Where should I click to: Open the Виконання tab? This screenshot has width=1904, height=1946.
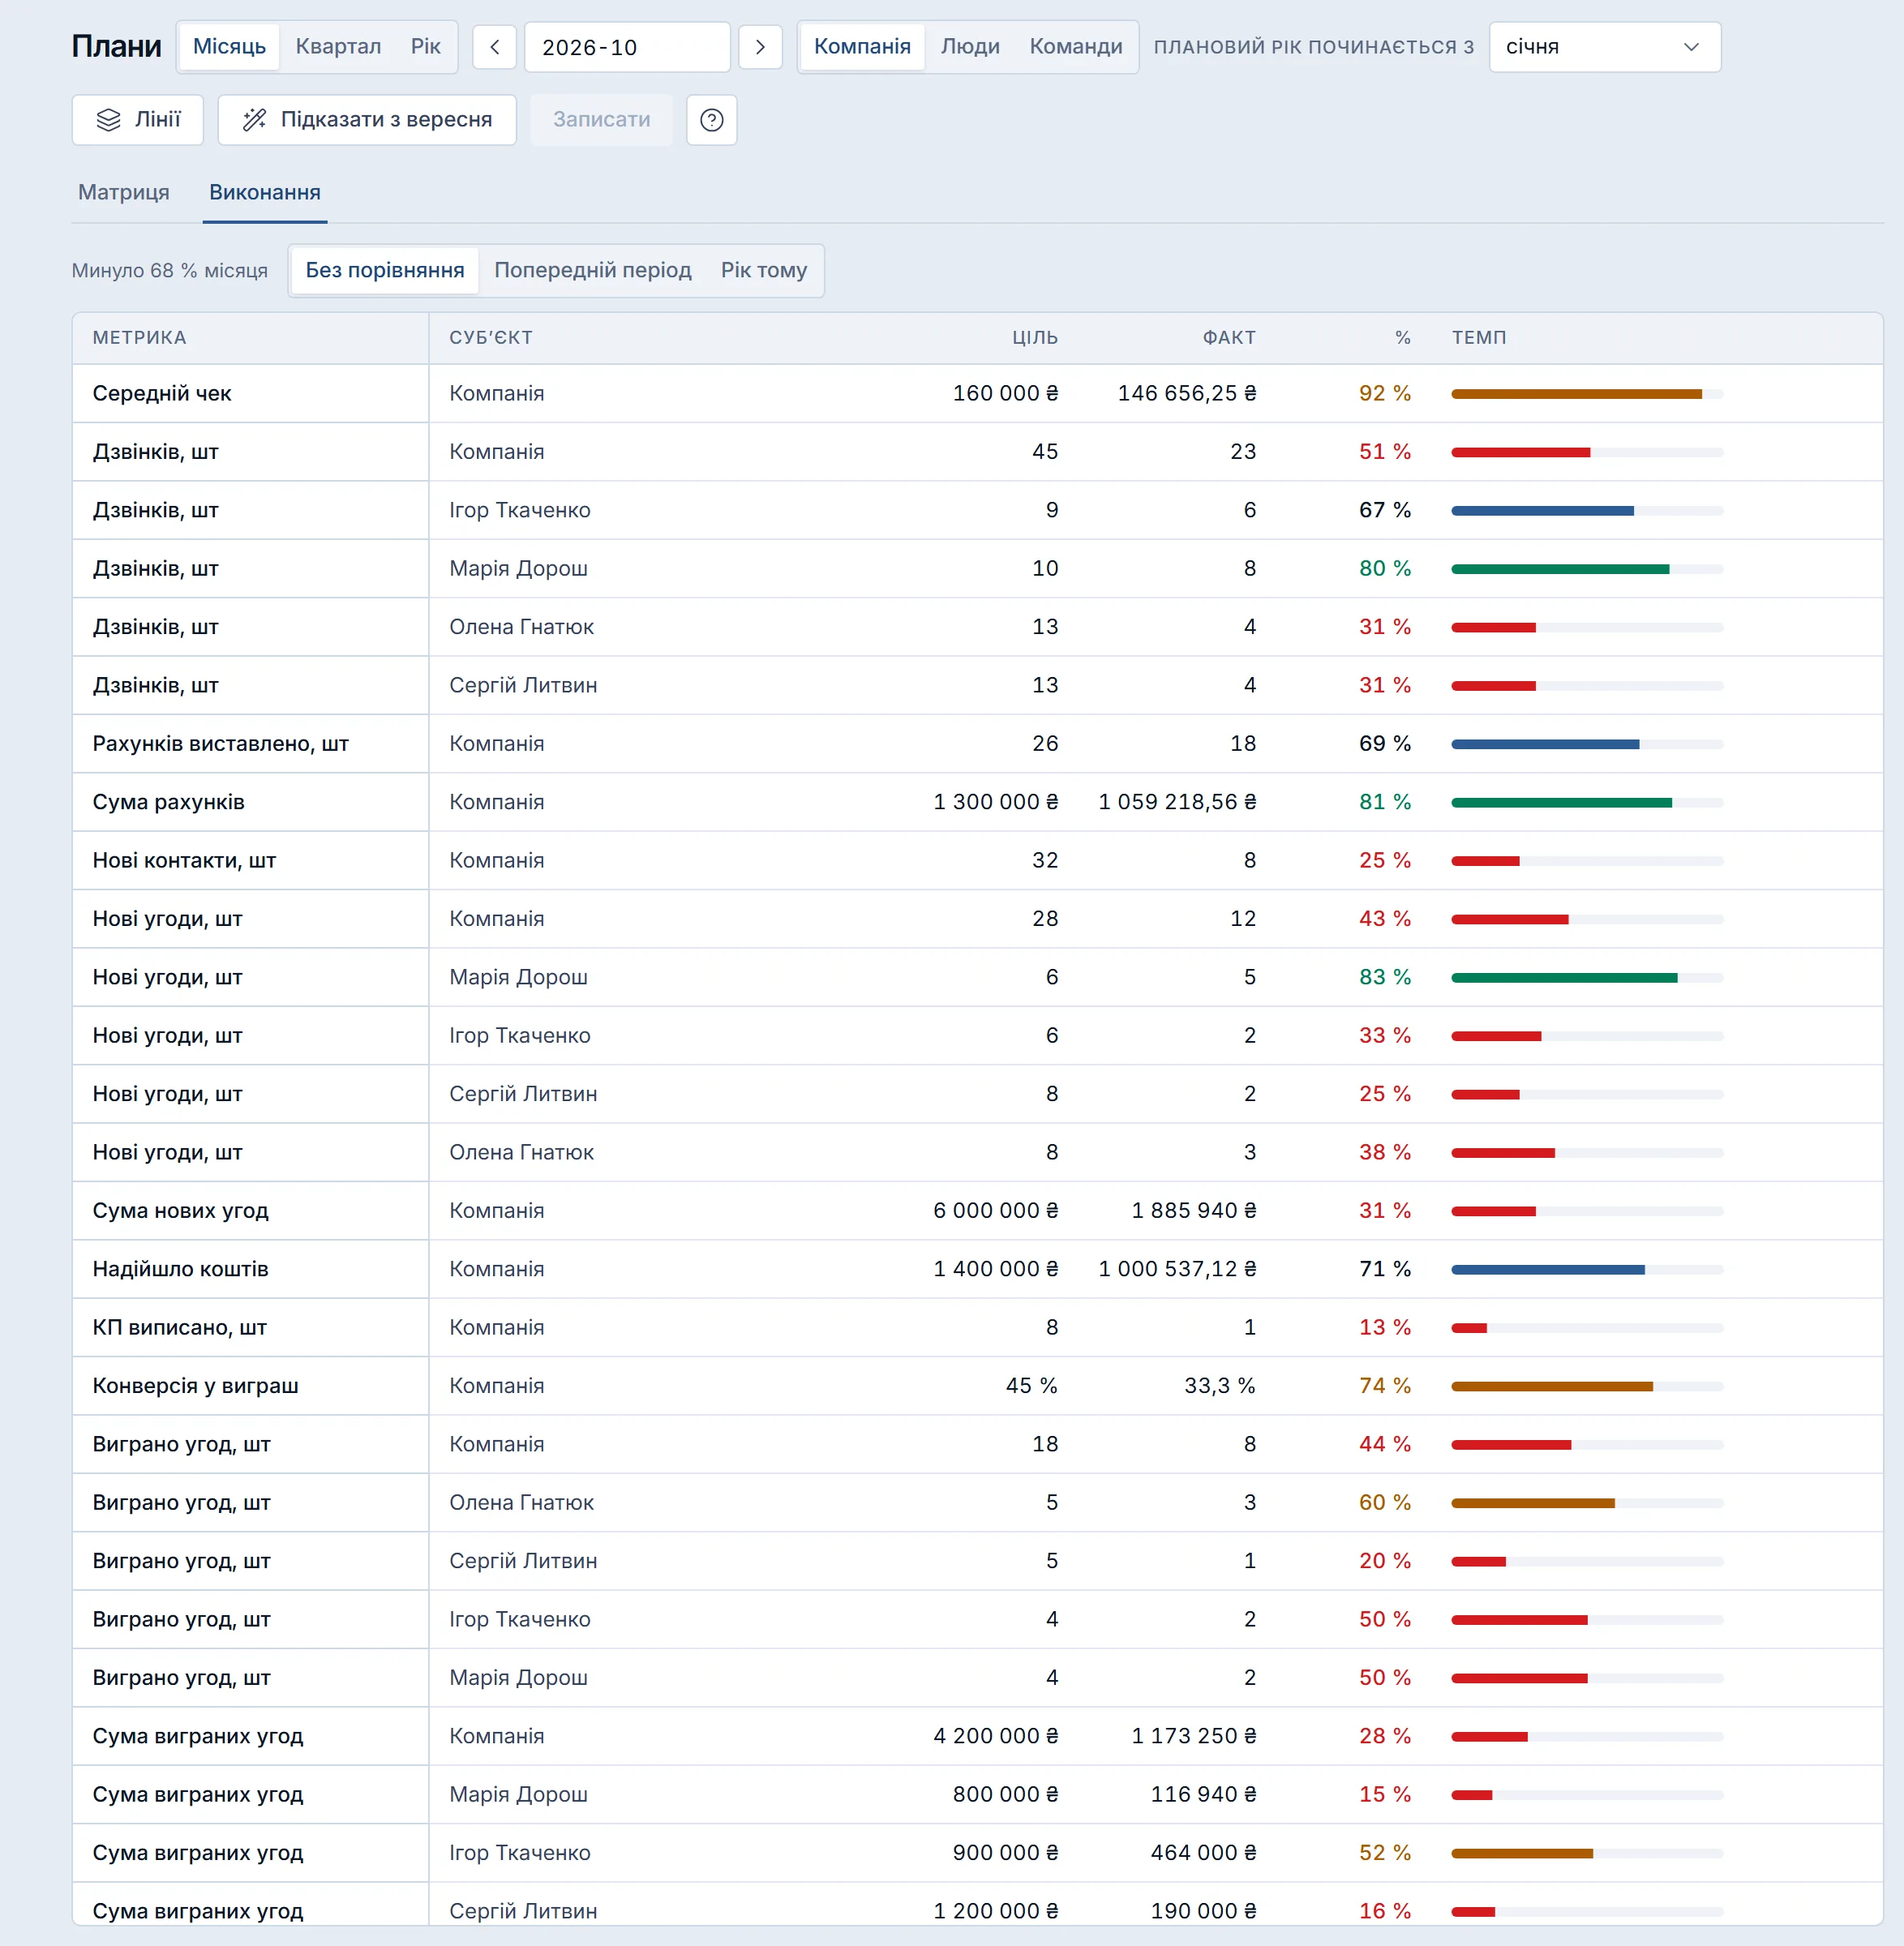265,192
